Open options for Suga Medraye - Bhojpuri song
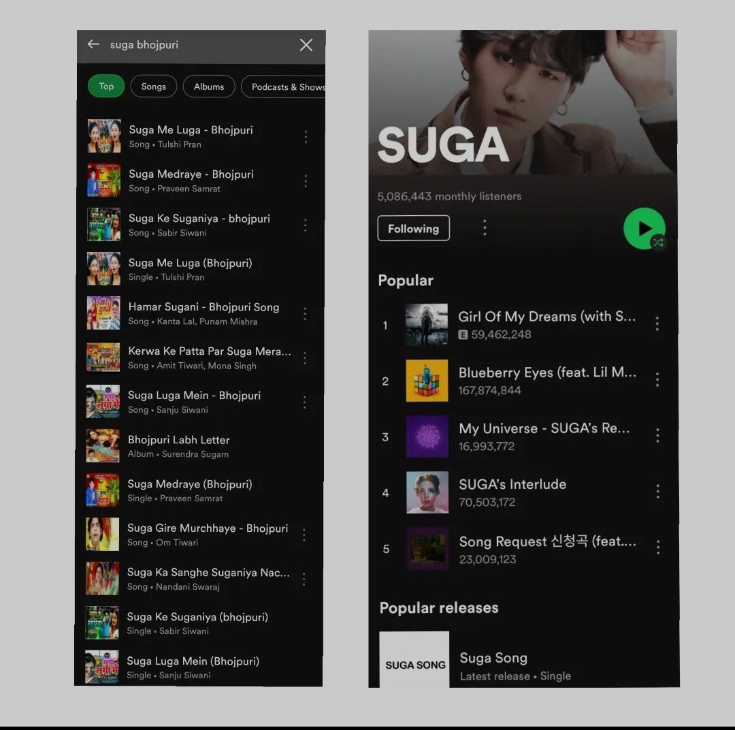735x730 pixels. click(x=306, y=181)
